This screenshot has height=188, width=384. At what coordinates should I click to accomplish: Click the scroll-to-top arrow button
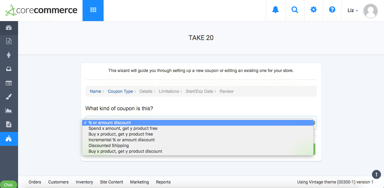click(x=376, y=174)
